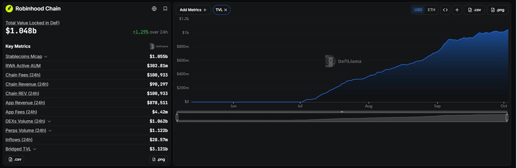
Task: Click the $28.57m inflows value
Action: click(159, 140)
